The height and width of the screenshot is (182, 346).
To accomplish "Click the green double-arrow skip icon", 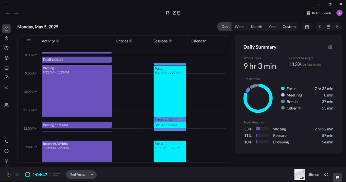I will click(17, 175).
